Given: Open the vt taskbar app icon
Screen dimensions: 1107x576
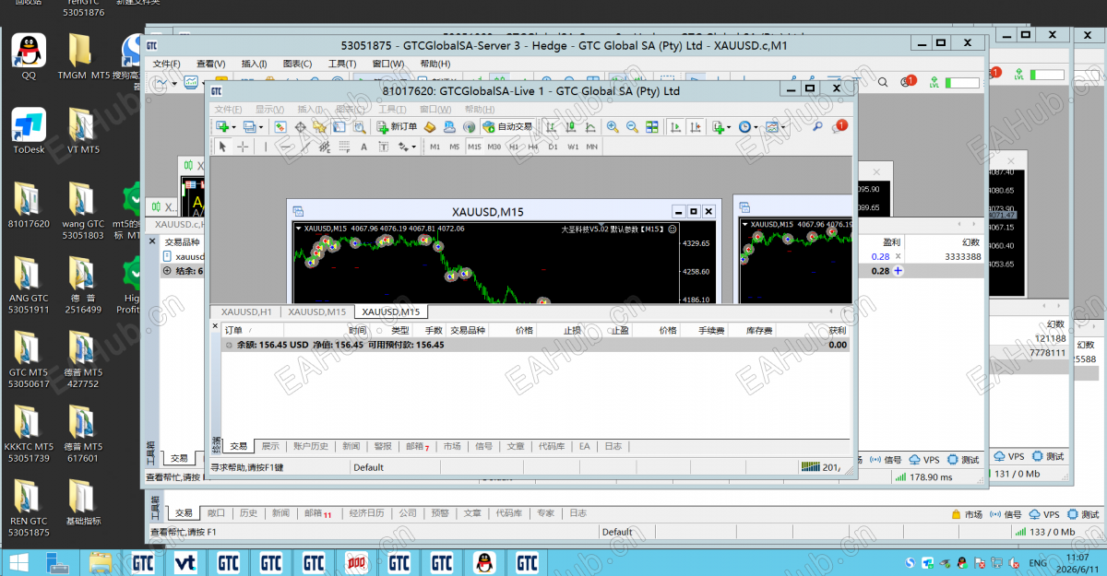Looking at the screenshot, I should coord(185,562).
